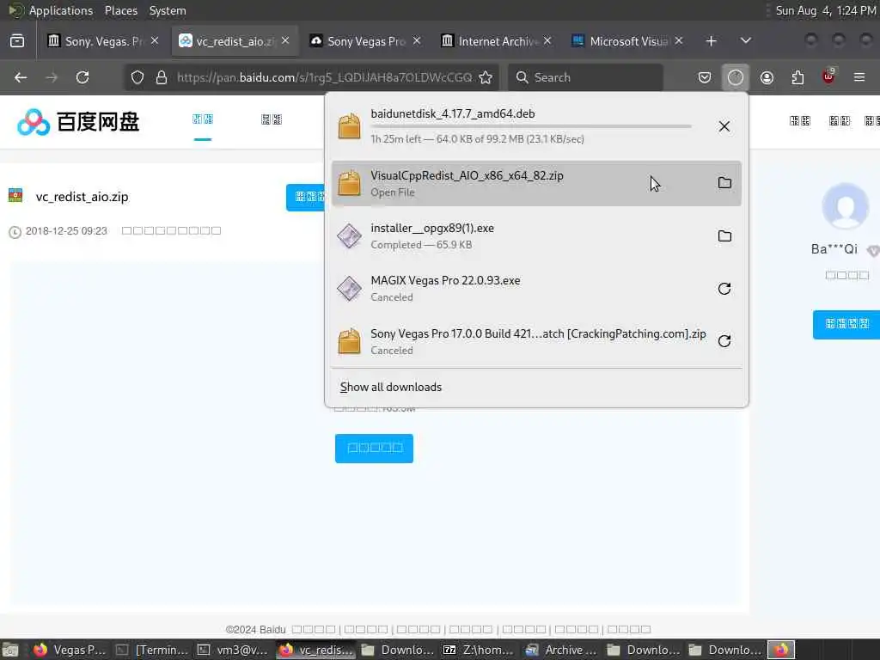
Task: Select first Baidu navigation tab
Action: [203, 119]
